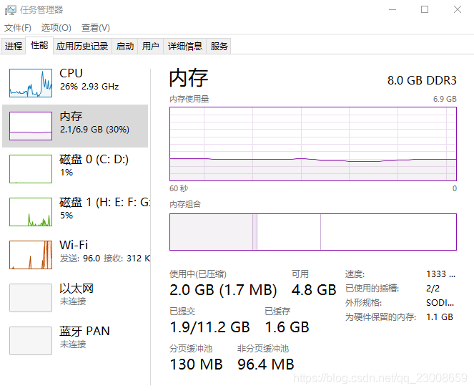The image size is (474, 391).
Task: Click the SODI... form factor value
Action: coord(440,303)
